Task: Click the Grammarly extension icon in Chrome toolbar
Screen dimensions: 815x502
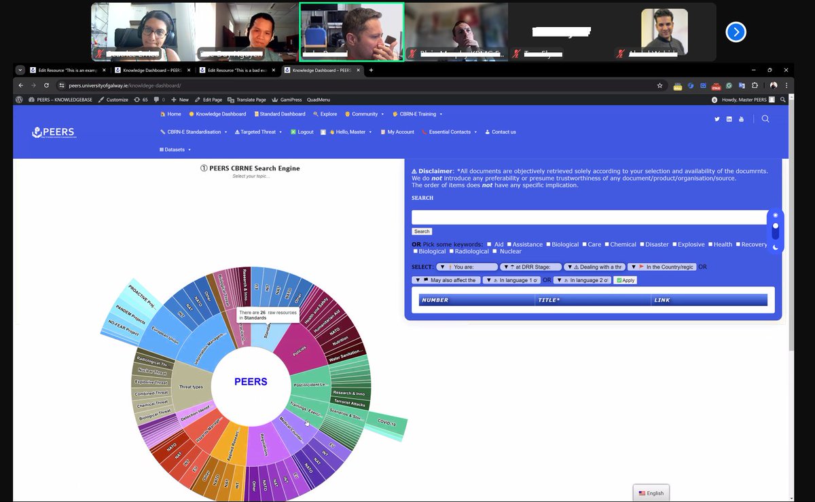Action: pyautogui.click(x=729, y=86)
